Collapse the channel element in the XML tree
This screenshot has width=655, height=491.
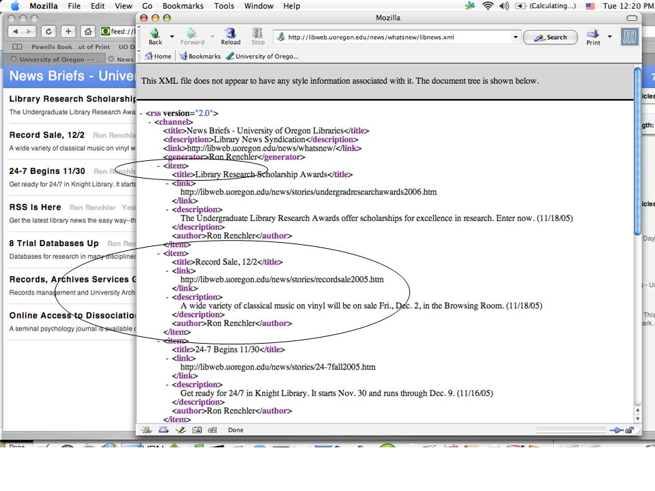[x=150, y=122]
